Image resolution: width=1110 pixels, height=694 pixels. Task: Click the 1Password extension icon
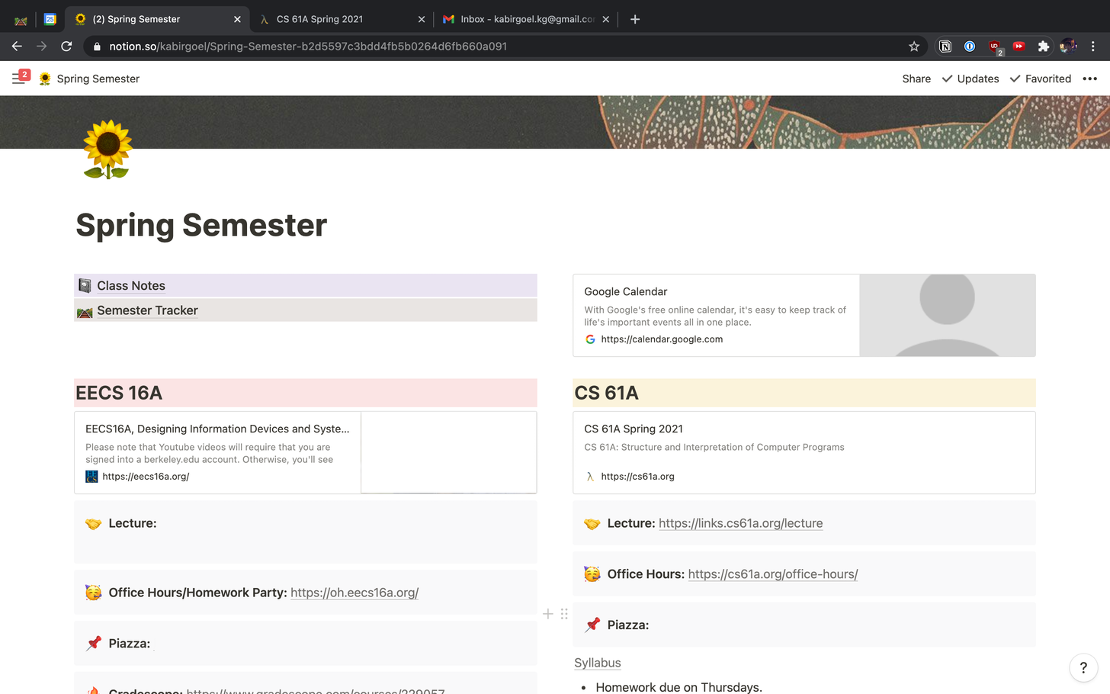(x=970, y=47)
